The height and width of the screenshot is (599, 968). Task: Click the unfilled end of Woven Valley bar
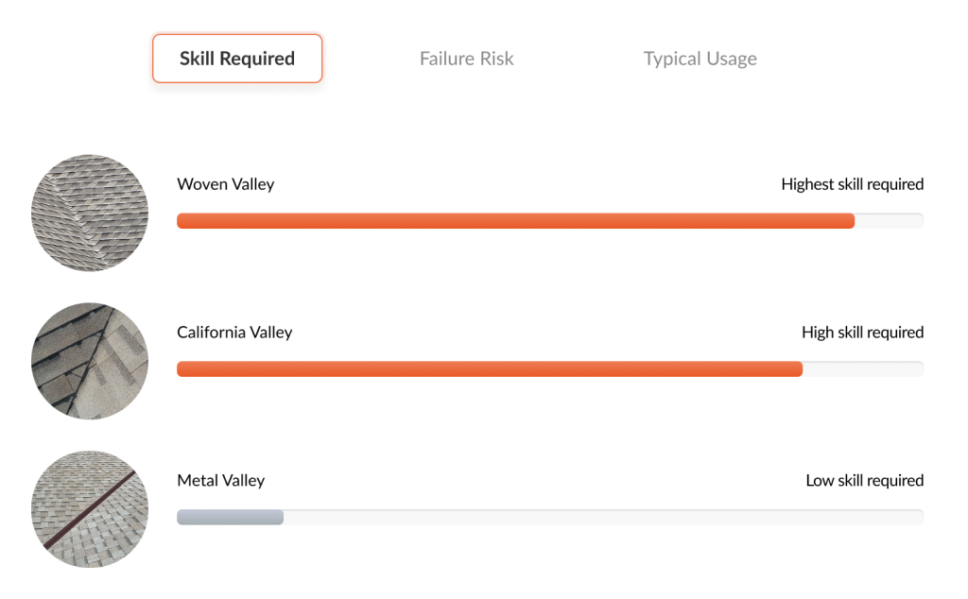889,221
